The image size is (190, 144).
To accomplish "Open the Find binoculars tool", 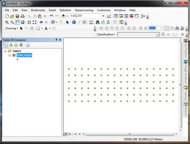I will [98, 22].
